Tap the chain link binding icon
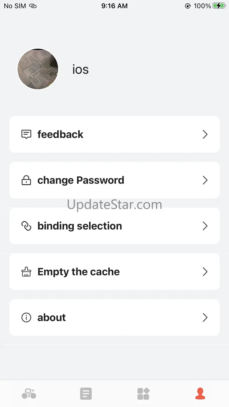Screen dimensions: 229x407 click(x=26, y=226)
